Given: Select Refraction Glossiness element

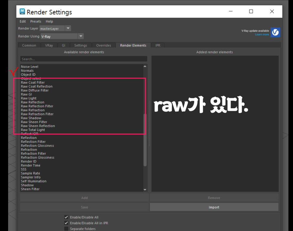Looking at the screenshot, I should point(37,157).
